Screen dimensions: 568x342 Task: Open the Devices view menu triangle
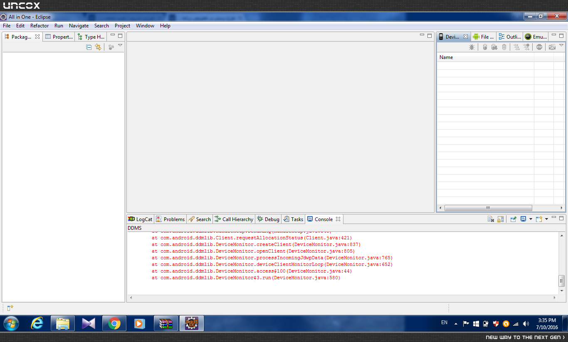[561, 45]
